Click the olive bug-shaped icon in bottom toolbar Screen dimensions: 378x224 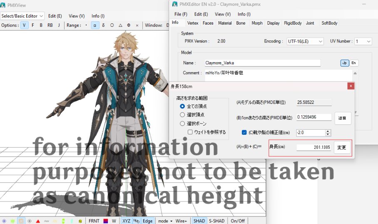(x=80, y=221)
